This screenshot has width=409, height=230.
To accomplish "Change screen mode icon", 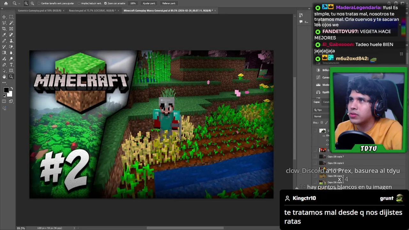I will coord(11,101).
